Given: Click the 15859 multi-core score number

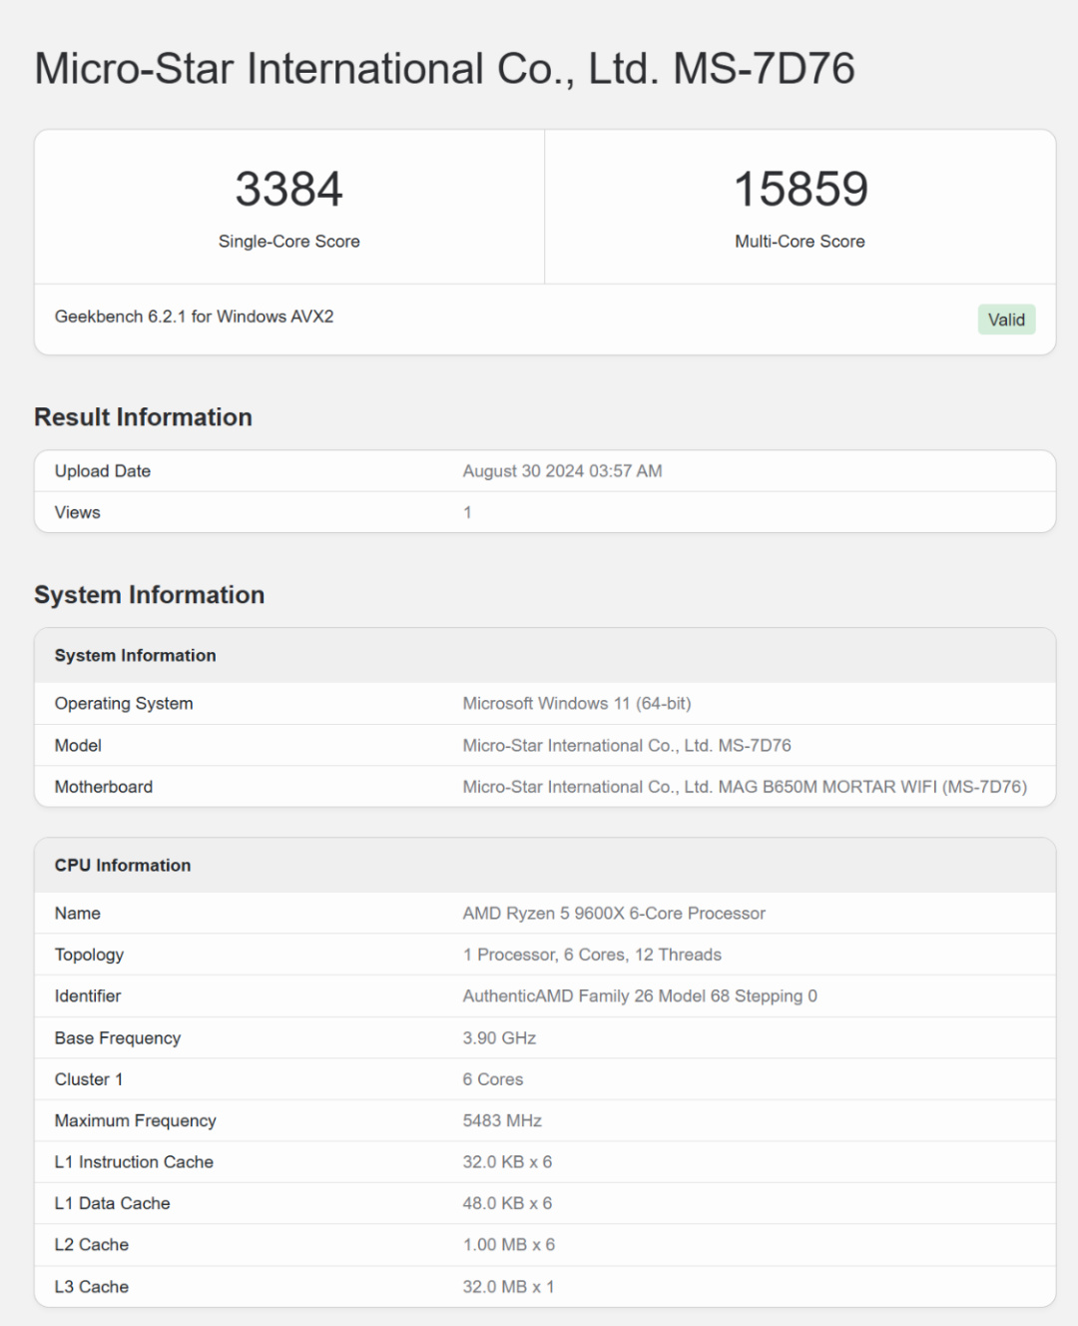Looking at the screenshot, I should tap(801, 189).
